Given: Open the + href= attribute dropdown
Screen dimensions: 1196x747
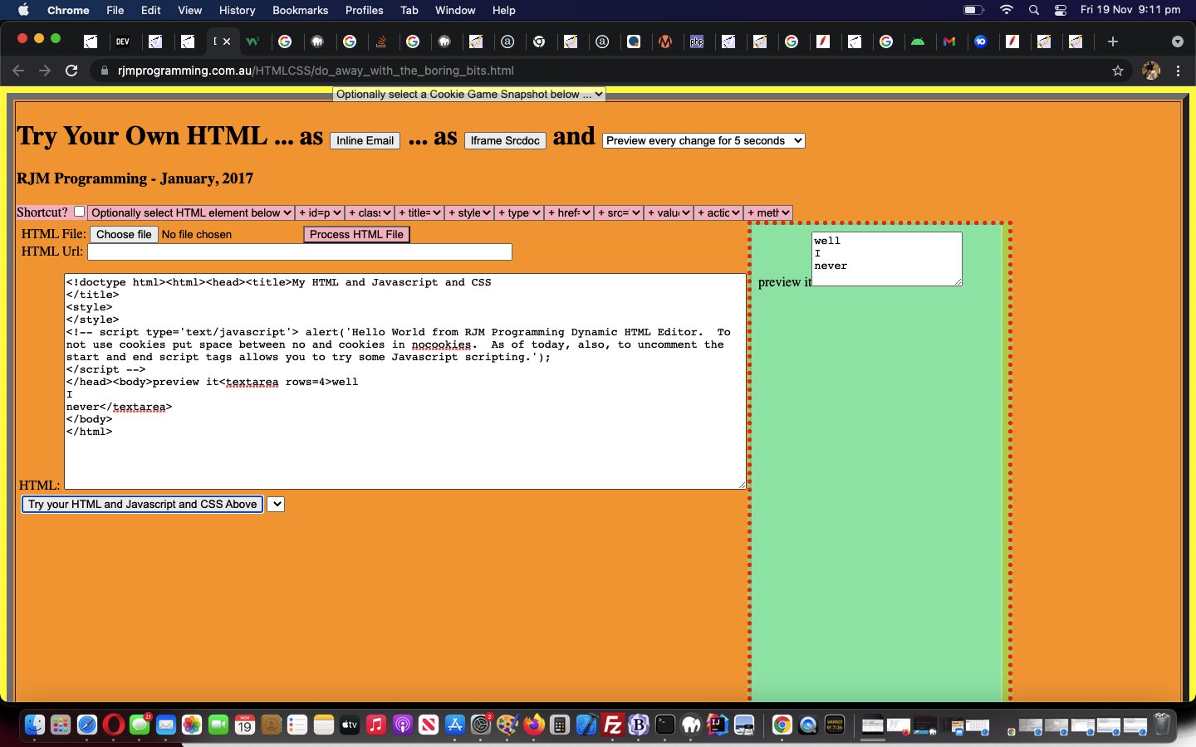Looking at the screenshot, I should pos(568,213).
